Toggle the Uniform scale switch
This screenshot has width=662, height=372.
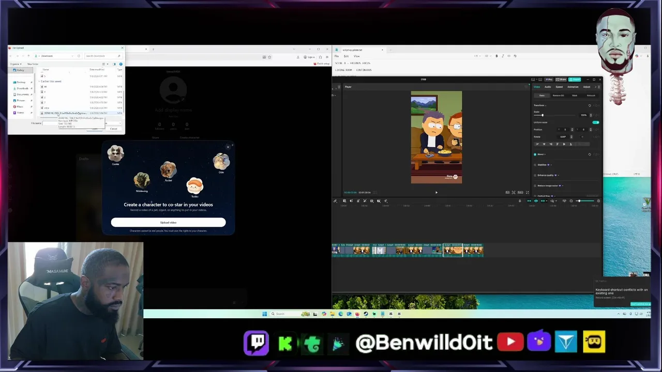tap(596, 122)
